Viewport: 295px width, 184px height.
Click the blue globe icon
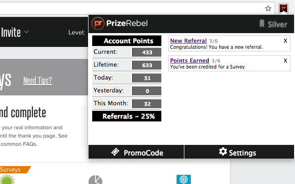183,179
